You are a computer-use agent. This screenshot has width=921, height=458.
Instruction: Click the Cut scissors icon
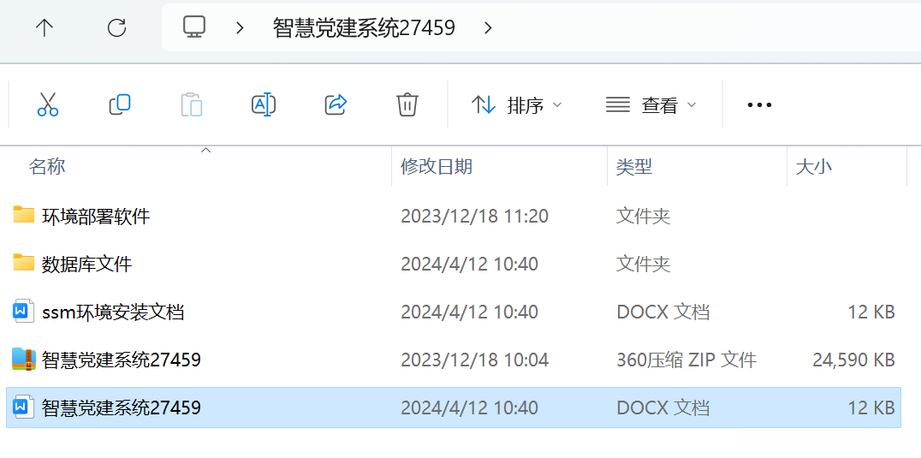click(48, 105)
